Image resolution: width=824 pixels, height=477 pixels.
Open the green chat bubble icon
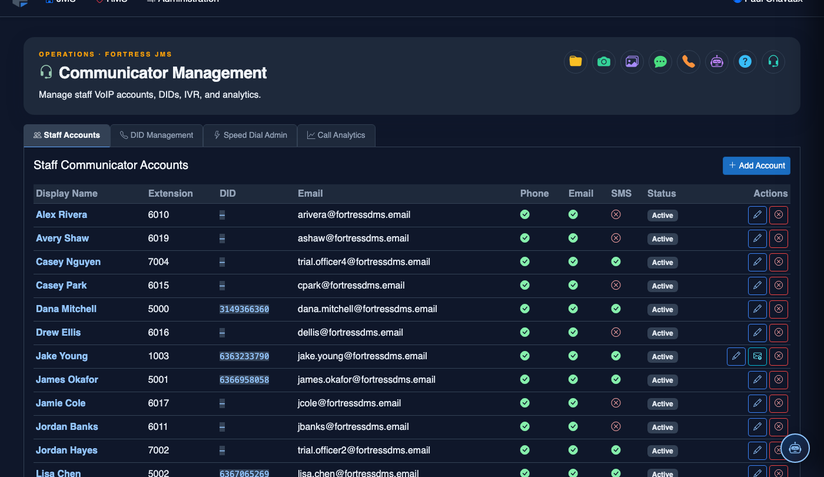660,61
